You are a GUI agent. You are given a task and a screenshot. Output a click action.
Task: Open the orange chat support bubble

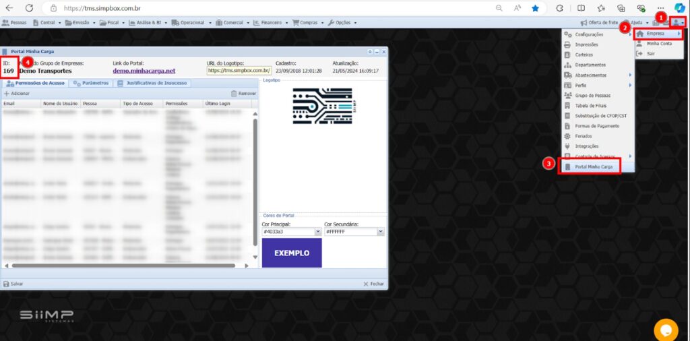(666, 330)
